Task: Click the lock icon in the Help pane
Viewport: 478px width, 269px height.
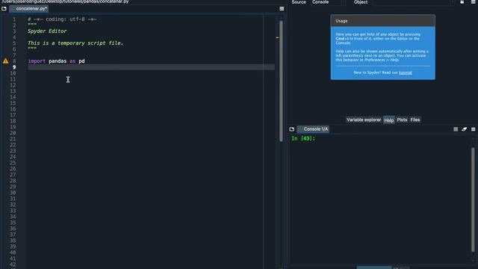Action: [x=462, y=1]
